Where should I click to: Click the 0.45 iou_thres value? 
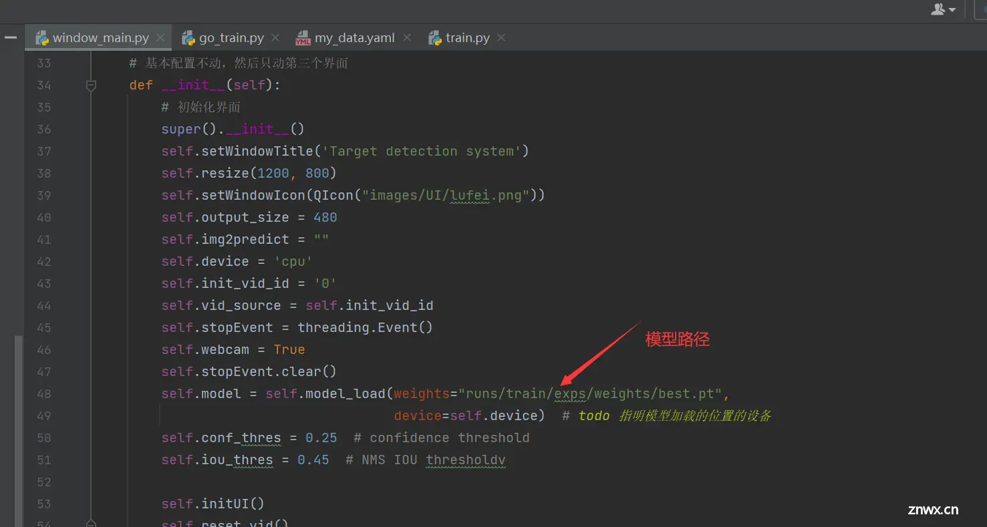click(x=313, y=460)
